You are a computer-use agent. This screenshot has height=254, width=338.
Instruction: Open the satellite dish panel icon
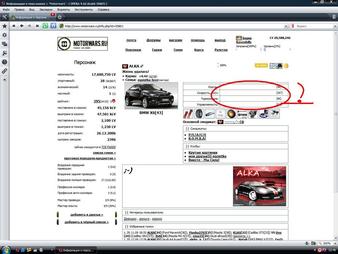[4, 53]
